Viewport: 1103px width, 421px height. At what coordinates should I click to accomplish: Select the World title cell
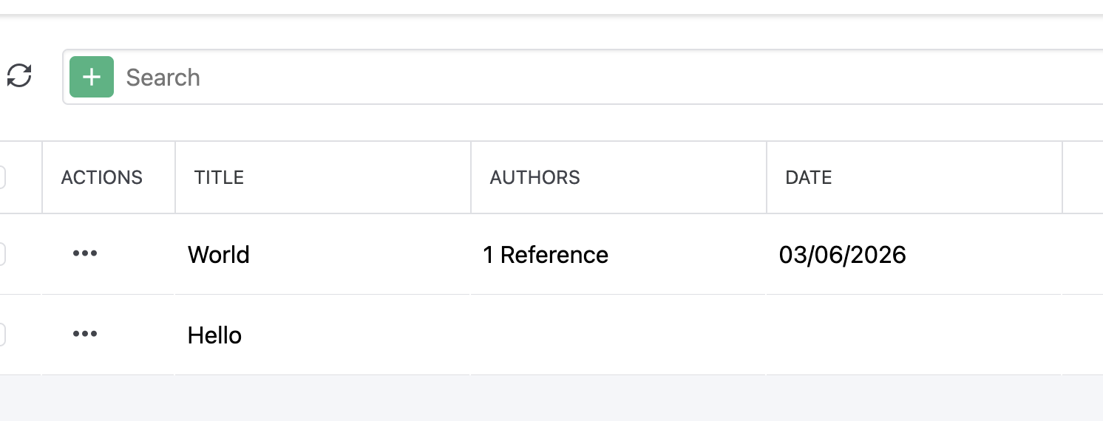tap(219, 255)
